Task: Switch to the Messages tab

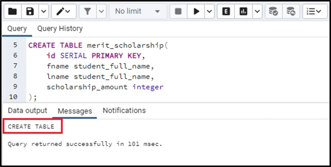Action: [x=75, y=111]
